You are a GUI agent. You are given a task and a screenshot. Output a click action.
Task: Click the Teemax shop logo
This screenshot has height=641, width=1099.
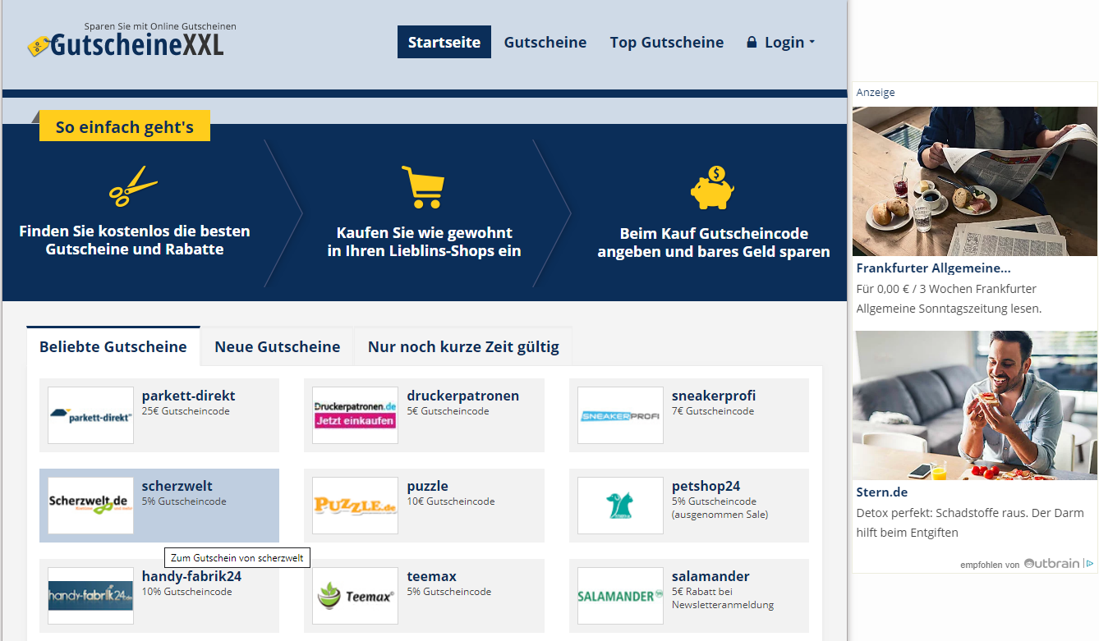tap(355, 596)
